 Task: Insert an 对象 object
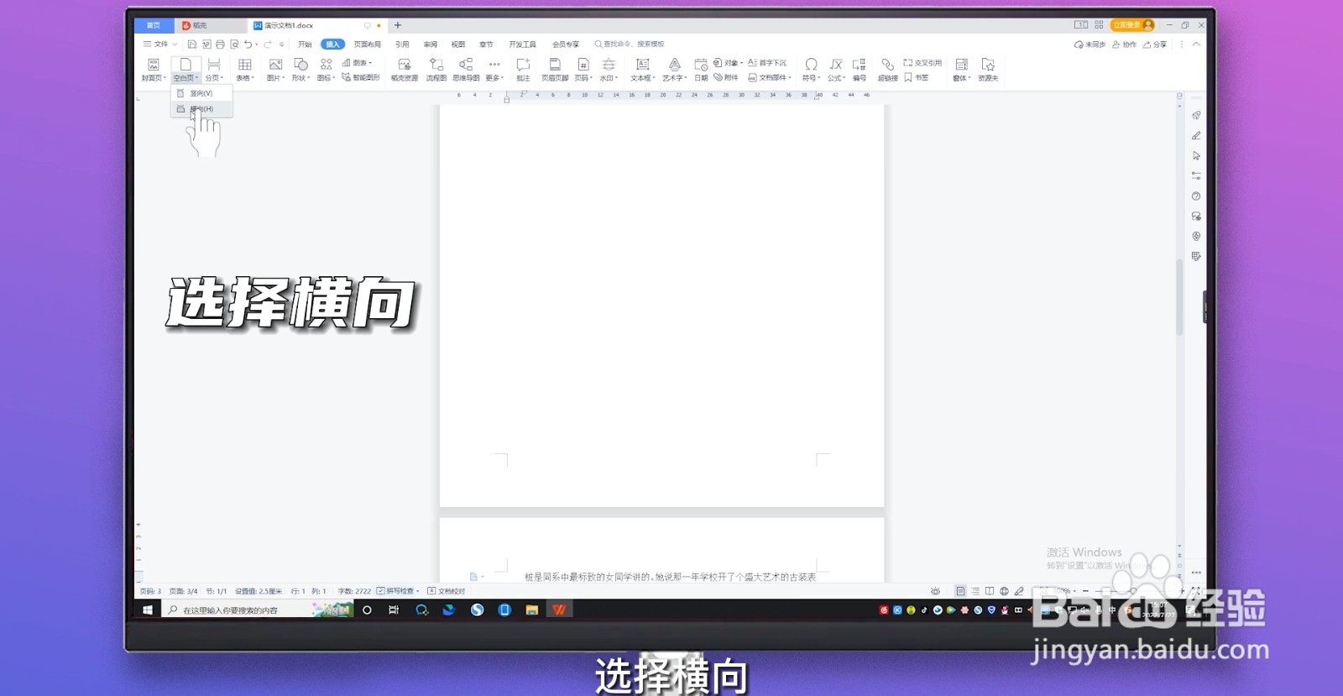[x=729, y=63]
